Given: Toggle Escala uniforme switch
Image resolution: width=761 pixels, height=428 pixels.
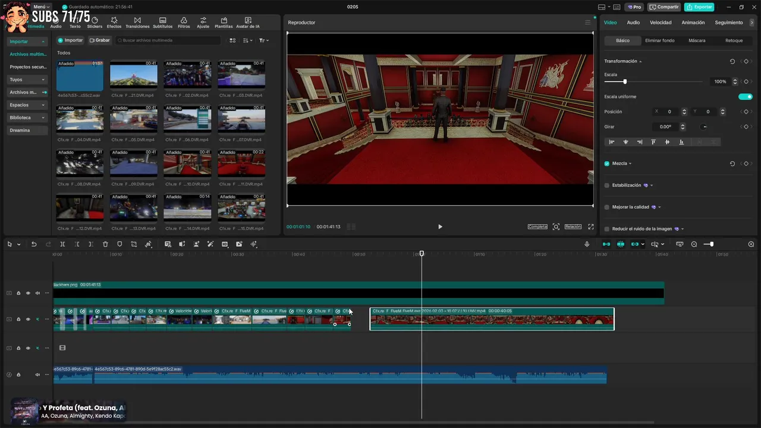Looking at the screenshot, I should (746, 96).
